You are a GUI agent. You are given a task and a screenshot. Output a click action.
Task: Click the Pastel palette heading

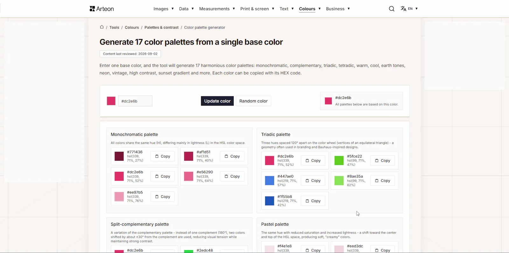[x=275, y=224]
